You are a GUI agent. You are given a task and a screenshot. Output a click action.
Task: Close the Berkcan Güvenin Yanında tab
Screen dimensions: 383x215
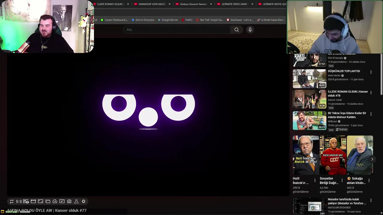coord(211,4)
